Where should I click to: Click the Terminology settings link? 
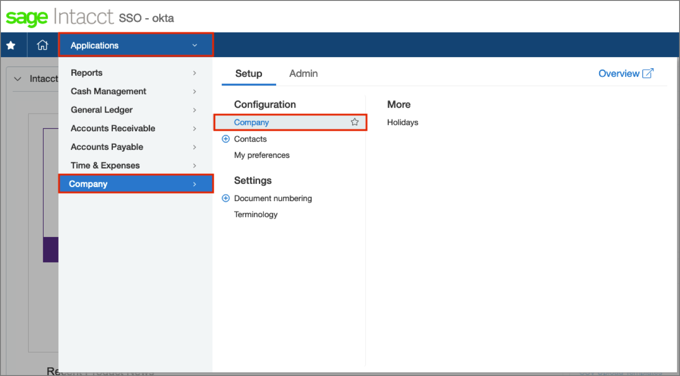256,215
